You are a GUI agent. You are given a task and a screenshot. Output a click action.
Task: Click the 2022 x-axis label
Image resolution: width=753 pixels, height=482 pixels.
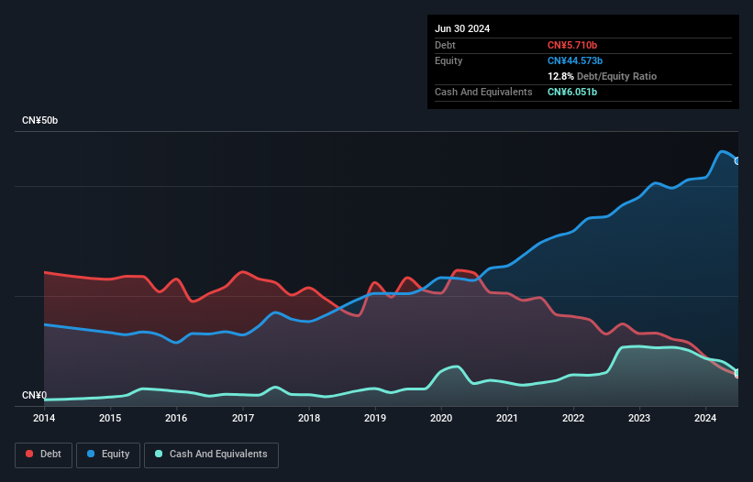click(x=573, y=418)
